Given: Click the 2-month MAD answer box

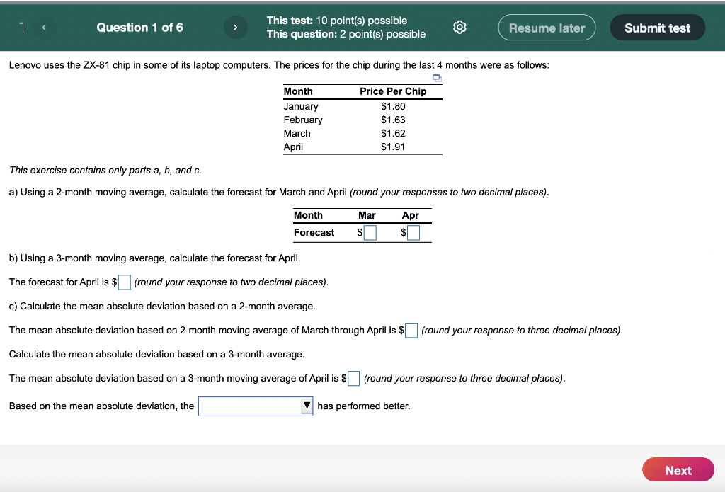Looking at the screenshot, I should [x=411, y=330].
